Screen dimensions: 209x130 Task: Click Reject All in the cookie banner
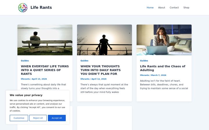coord(38,118)
